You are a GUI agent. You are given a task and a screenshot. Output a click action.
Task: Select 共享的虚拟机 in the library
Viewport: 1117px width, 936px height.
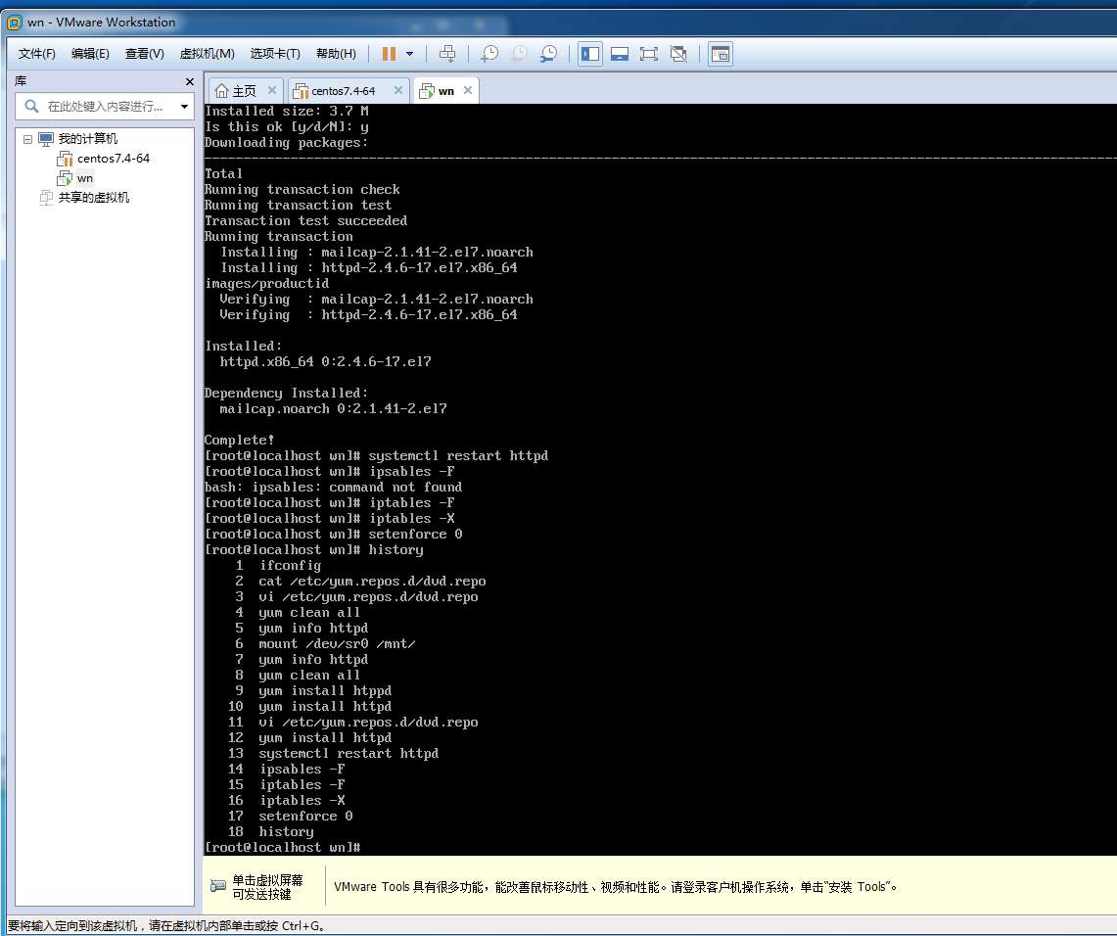click(x=93, y=198)
